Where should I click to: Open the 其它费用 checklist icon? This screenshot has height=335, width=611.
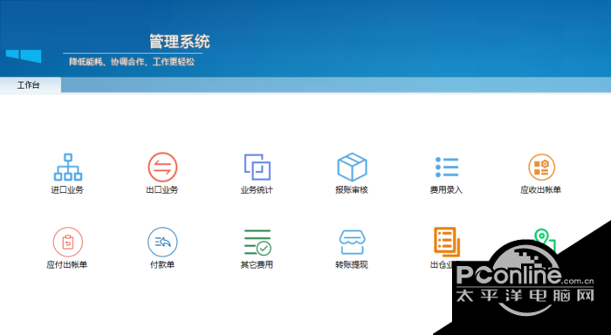coord(257,242)
